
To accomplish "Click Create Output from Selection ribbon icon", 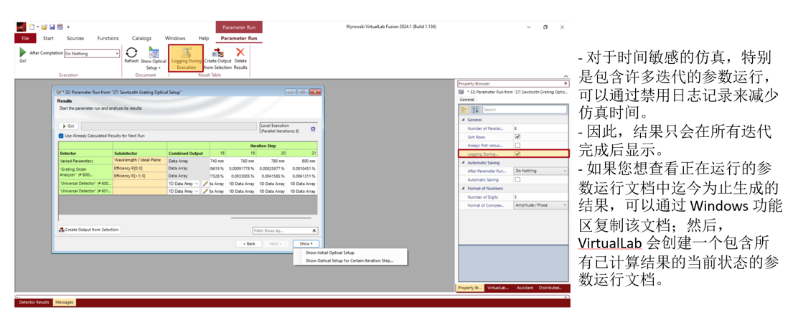I will tap(218, 53).
